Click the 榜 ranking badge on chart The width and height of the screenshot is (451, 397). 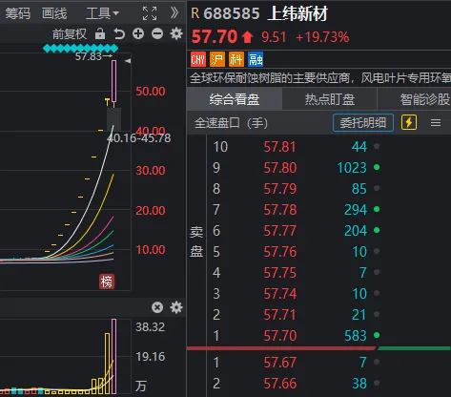coord(107,282)
